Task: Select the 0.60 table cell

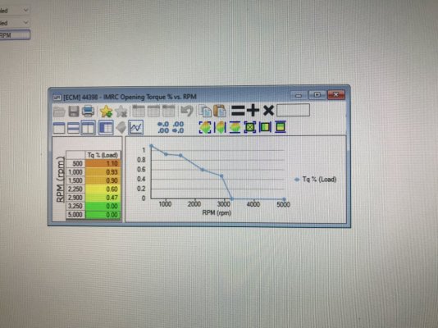Action: tap(103, 189)
